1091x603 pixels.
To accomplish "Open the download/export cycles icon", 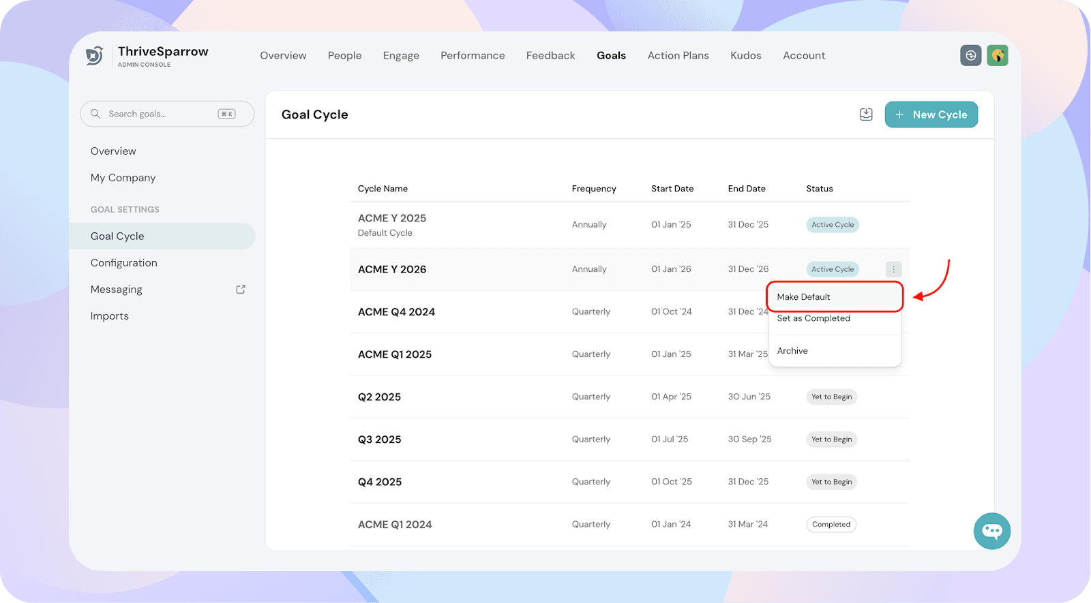I will 866,114.
